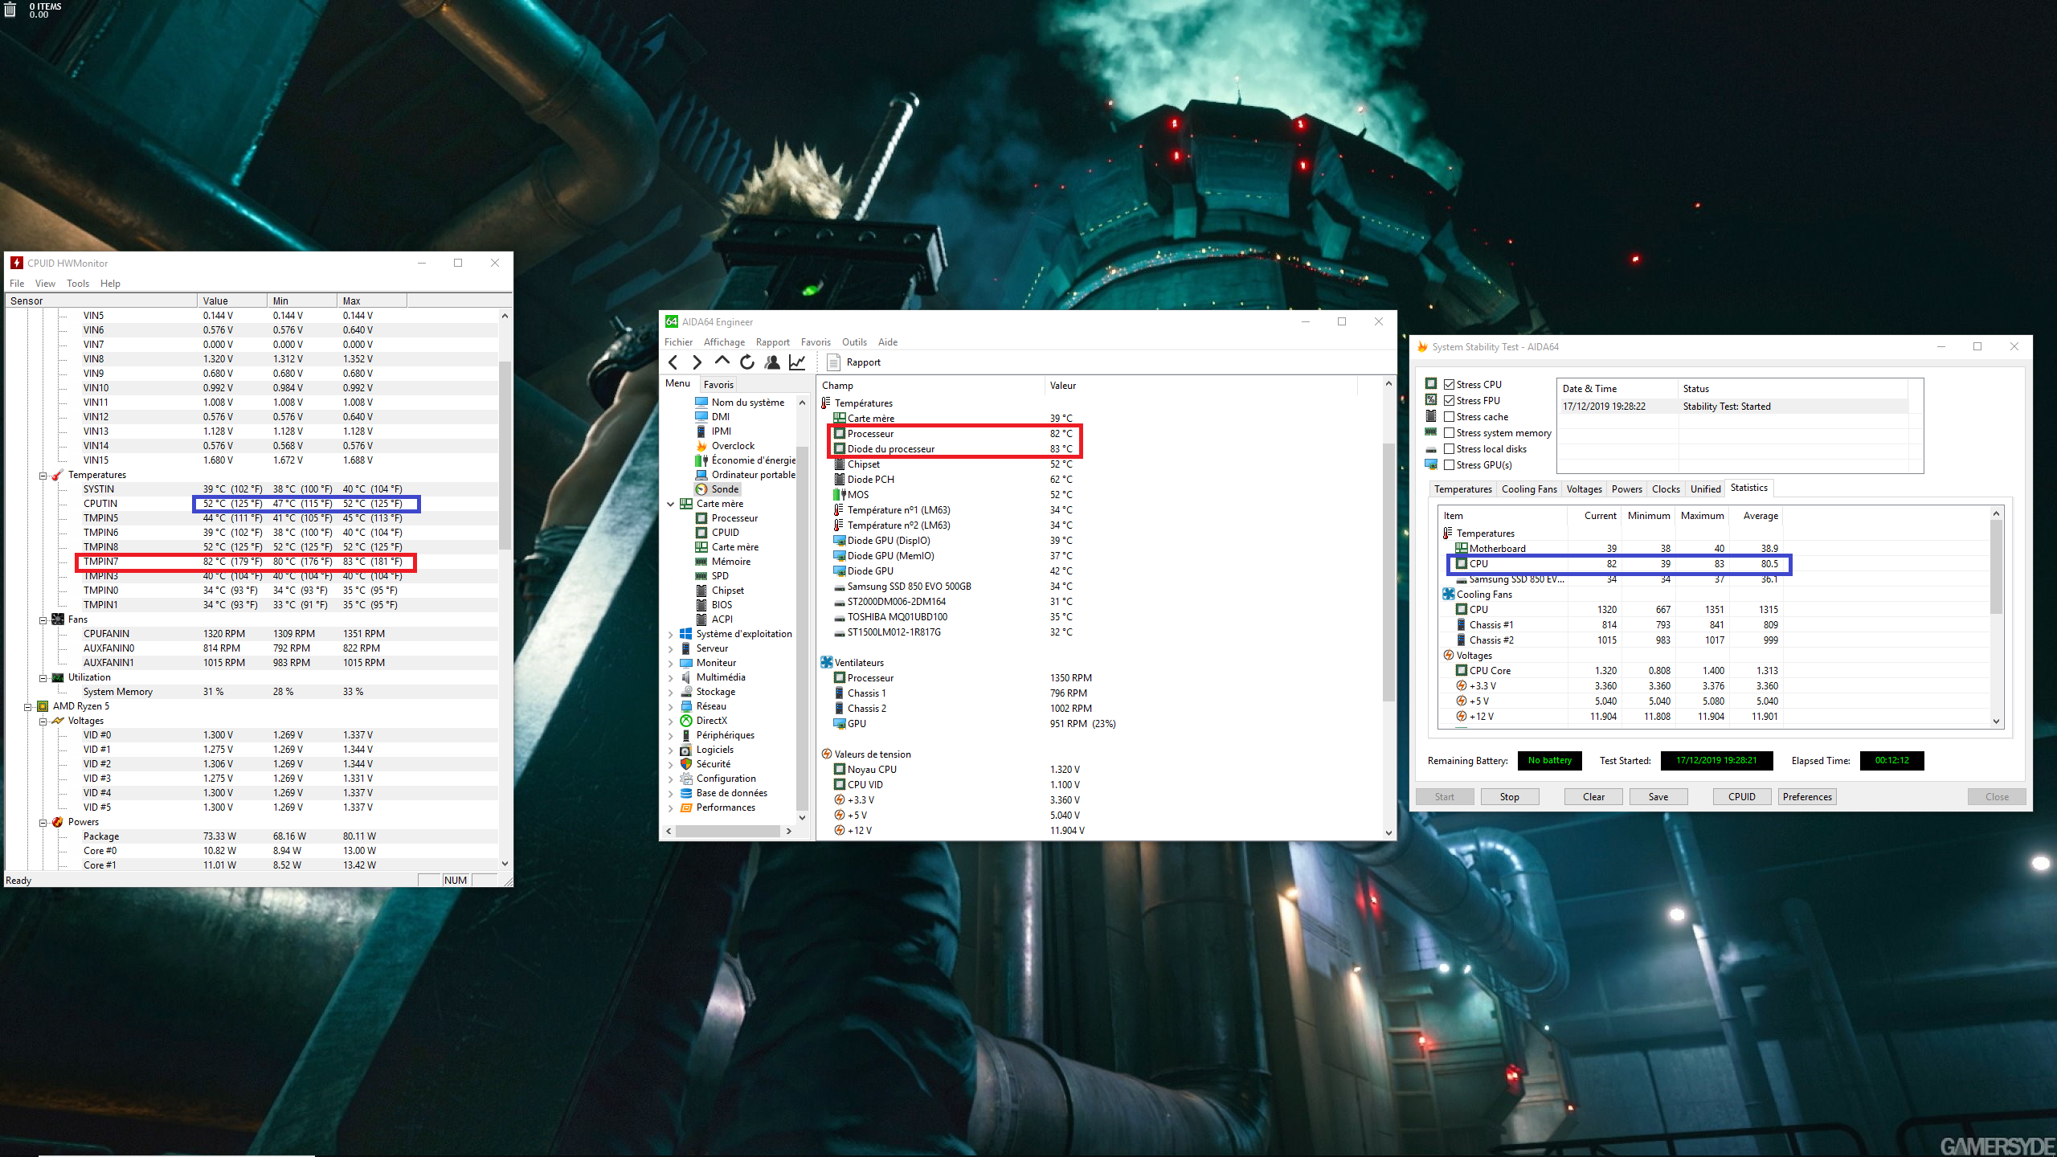
Task: Click the Stress system memory icon
Action: pyautogui.click(x=1431, y=432)
